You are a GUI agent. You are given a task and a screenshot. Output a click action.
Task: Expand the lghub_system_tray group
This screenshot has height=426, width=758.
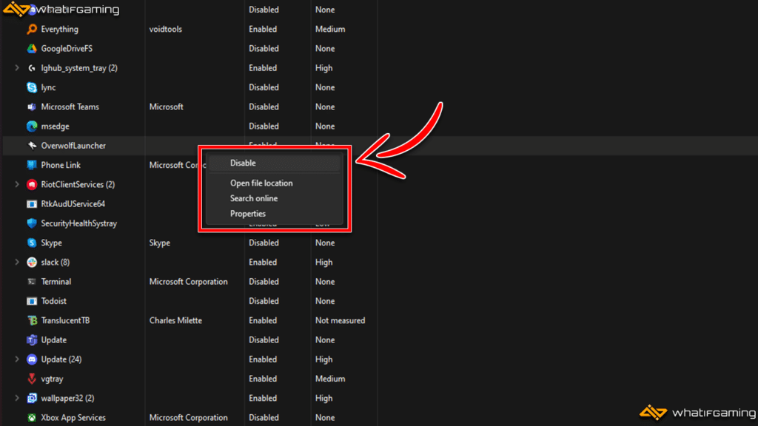point(17,68)
